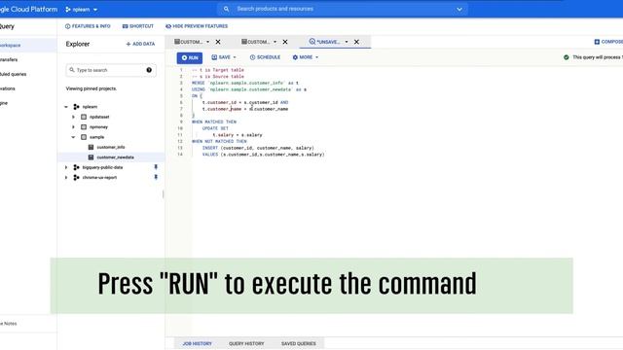The image size is (623, 350).
Task: Expand the npdataset dataset
Action: [73, 117]
